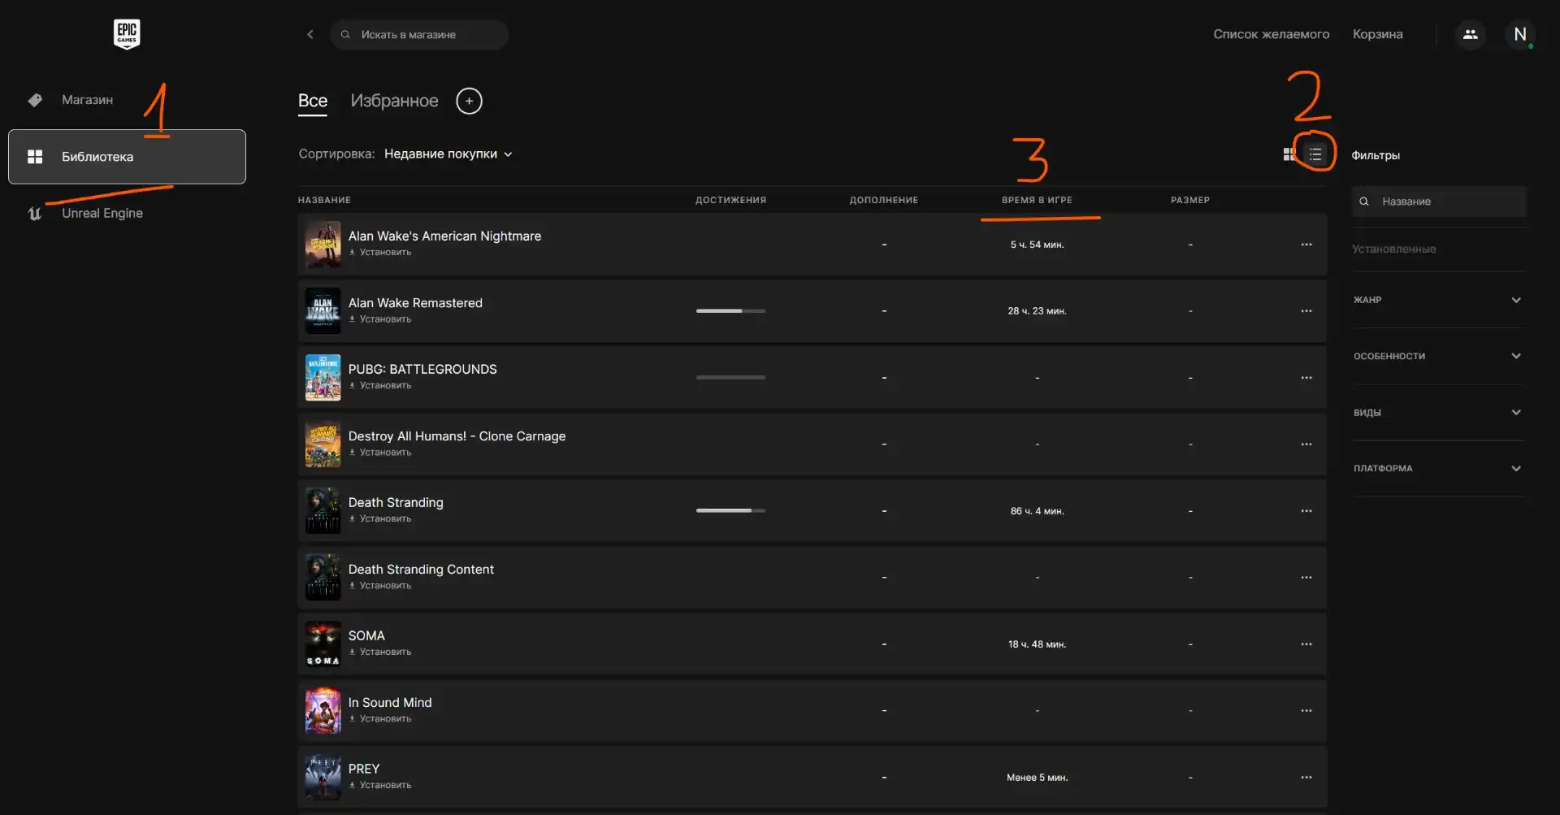Click the Epic Games logo
The width and height of the screenshot is (1560, 815).
point(127,34)
